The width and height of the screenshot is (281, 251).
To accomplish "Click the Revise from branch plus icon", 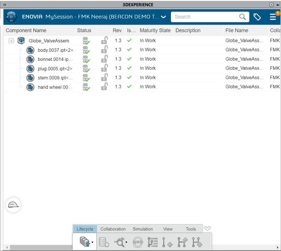I will (197, 242).
